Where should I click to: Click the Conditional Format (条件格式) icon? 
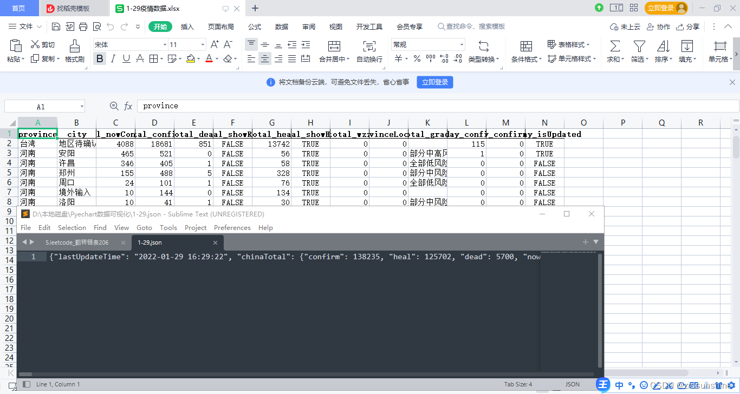(x=526, y=47)
